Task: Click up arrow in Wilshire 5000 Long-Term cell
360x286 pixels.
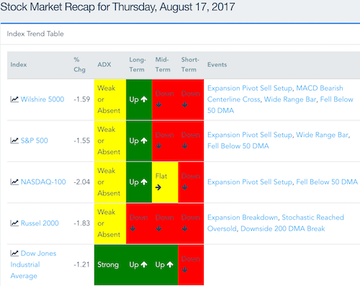Action: pyautogui.click(x=144, y=99)
